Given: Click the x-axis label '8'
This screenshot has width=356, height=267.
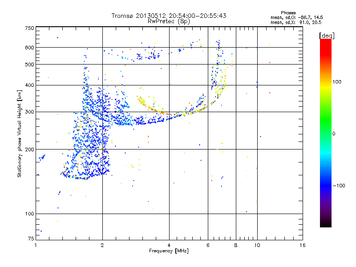Looking at the screenshot, I should click(236, 245).
